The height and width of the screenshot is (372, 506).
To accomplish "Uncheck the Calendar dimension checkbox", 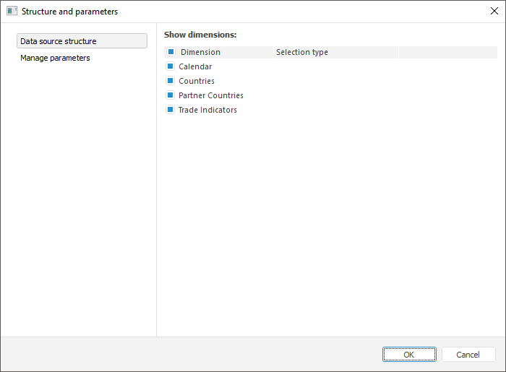I will (x=171, y=66).
